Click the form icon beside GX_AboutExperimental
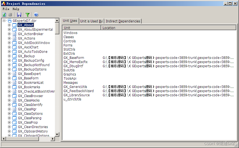This screenshot has height=148, width=239. tap(14, 30)
